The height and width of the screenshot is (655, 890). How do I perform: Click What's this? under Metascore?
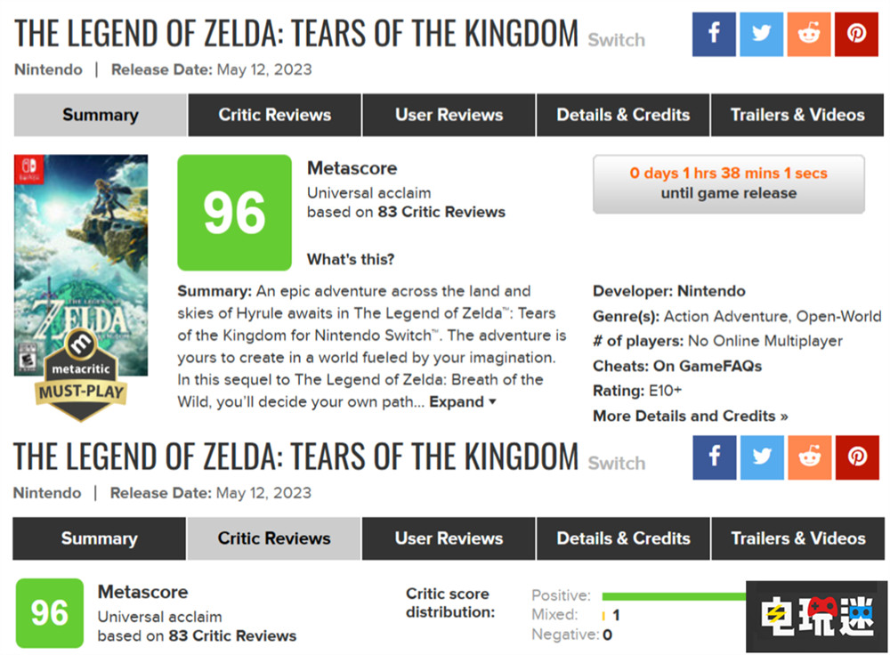point(351,260)
